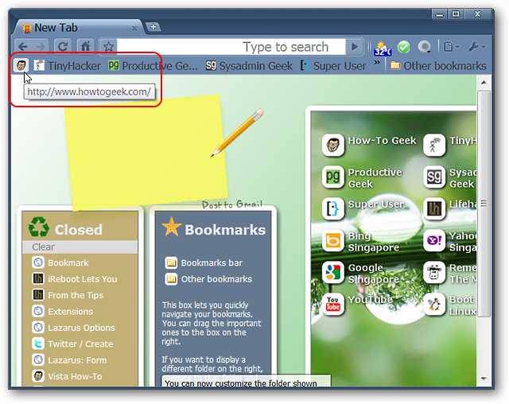Click the pencil icon by the note
The image size is (509, 404).
[237, 133]
